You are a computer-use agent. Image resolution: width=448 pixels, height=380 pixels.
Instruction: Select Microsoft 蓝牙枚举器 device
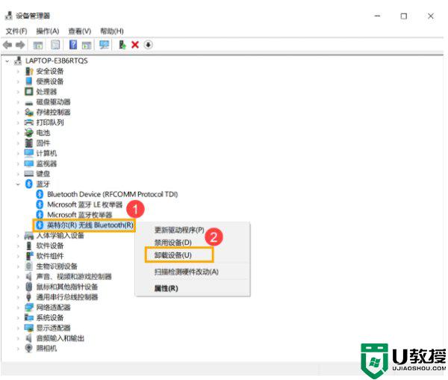pyautogui.click(x=80, y=214)
